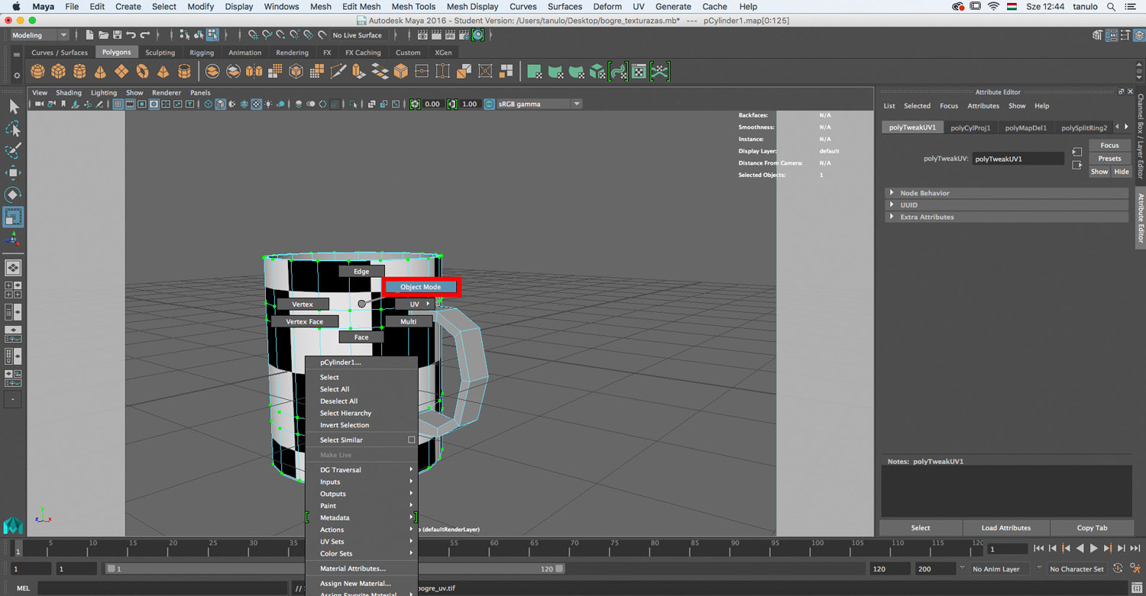
Task: Open the Script Editor icon
Action: (x=1137, y=588)
